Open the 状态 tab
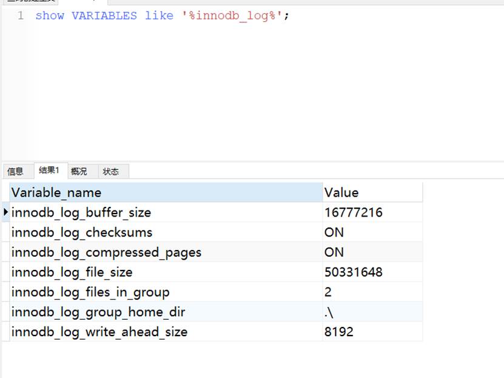The height and width of the screenshot is (378, 504). coord(111,171)
